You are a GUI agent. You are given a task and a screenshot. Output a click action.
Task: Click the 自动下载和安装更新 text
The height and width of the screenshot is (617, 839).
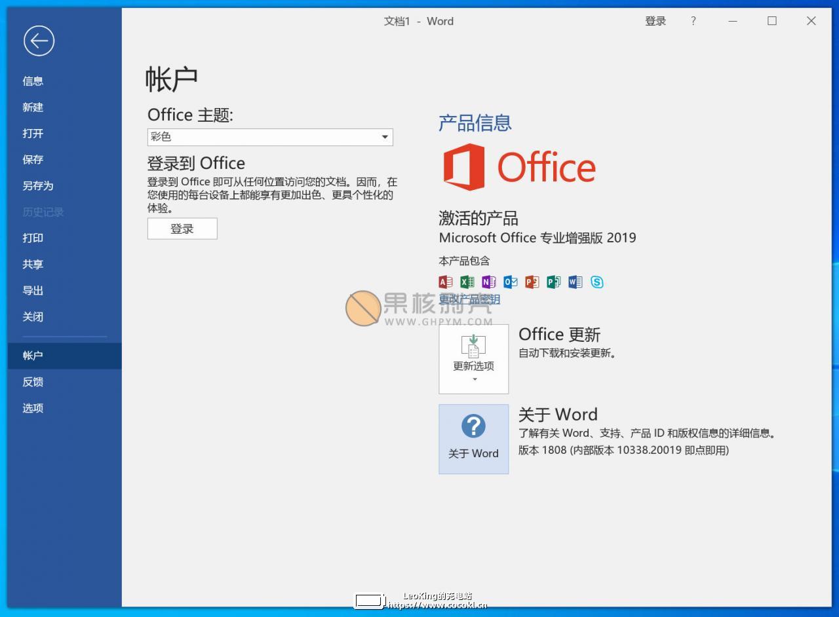point(567,353)
